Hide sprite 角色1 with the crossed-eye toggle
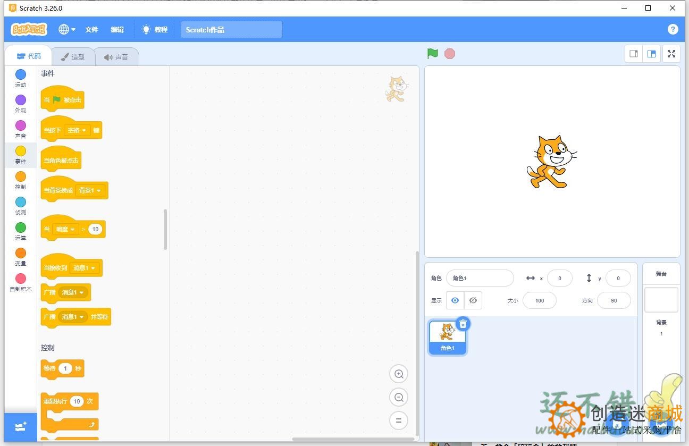The image size is (689, 446). tap(472, 300)
